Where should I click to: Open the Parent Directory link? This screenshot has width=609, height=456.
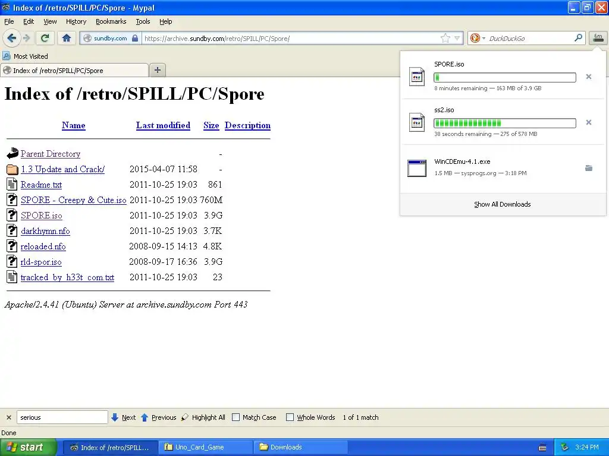tap(51, 154)
